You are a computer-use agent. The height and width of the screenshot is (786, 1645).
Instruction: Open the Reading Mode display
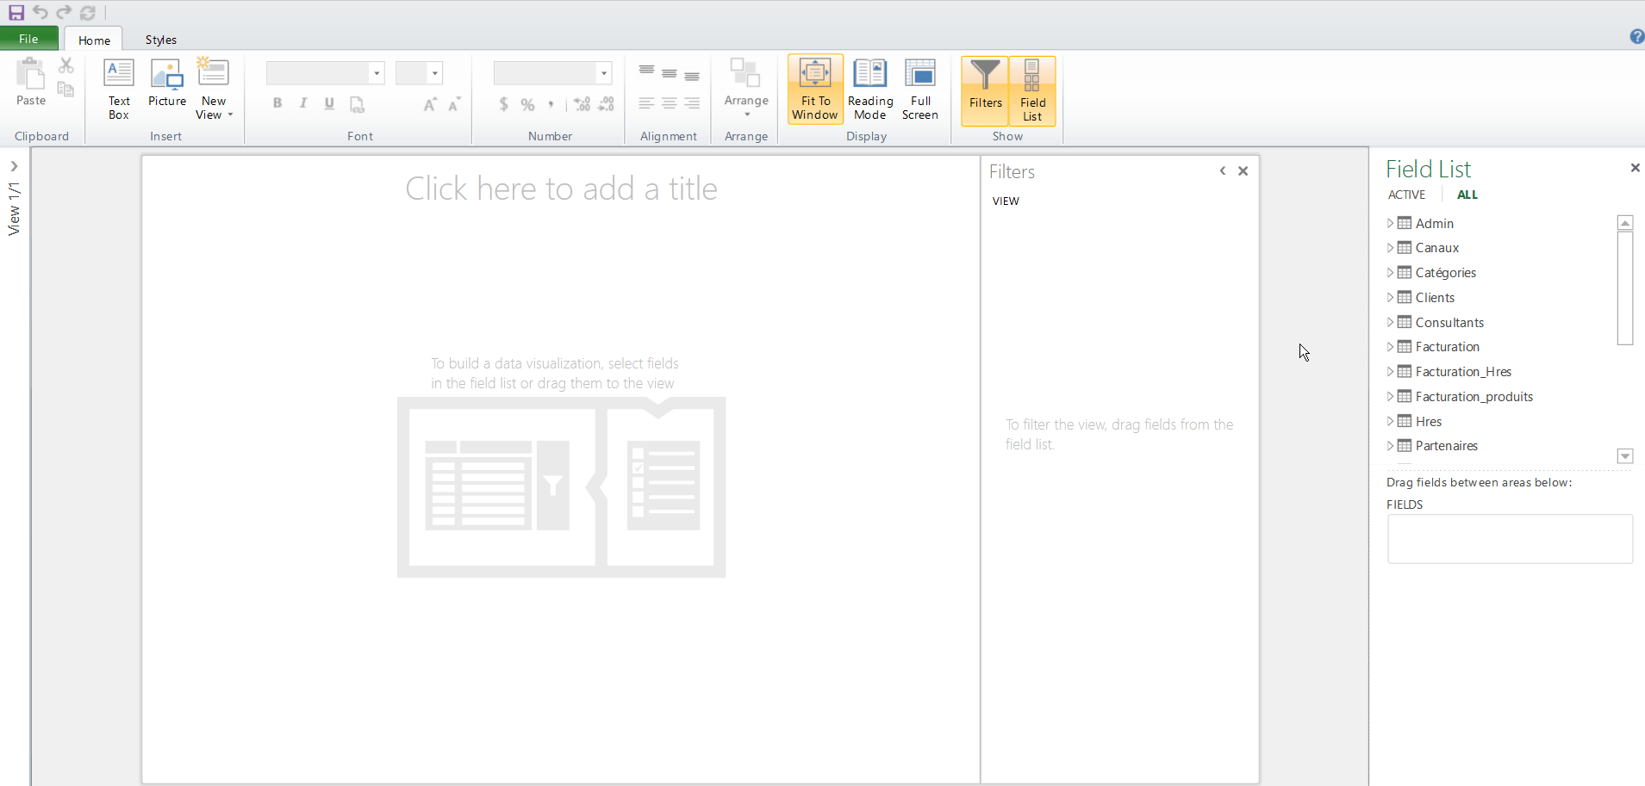point(869,89)
